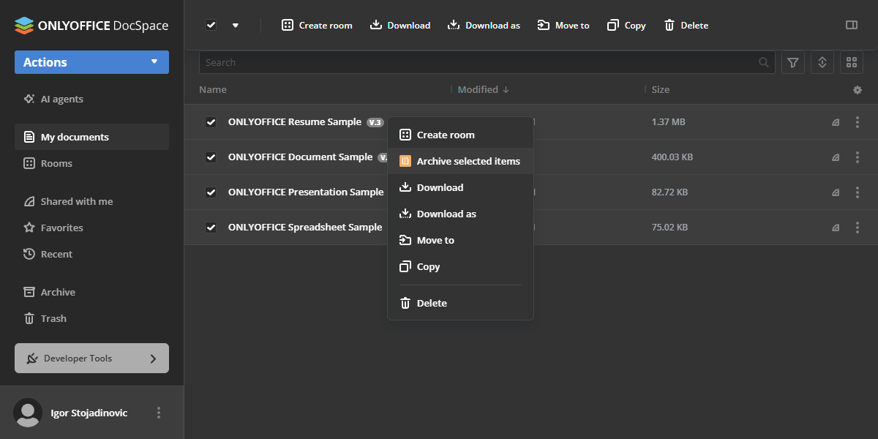Choose Delete from context menu
878x439 pixels.
pyautogui.click(x=460, y=303)
